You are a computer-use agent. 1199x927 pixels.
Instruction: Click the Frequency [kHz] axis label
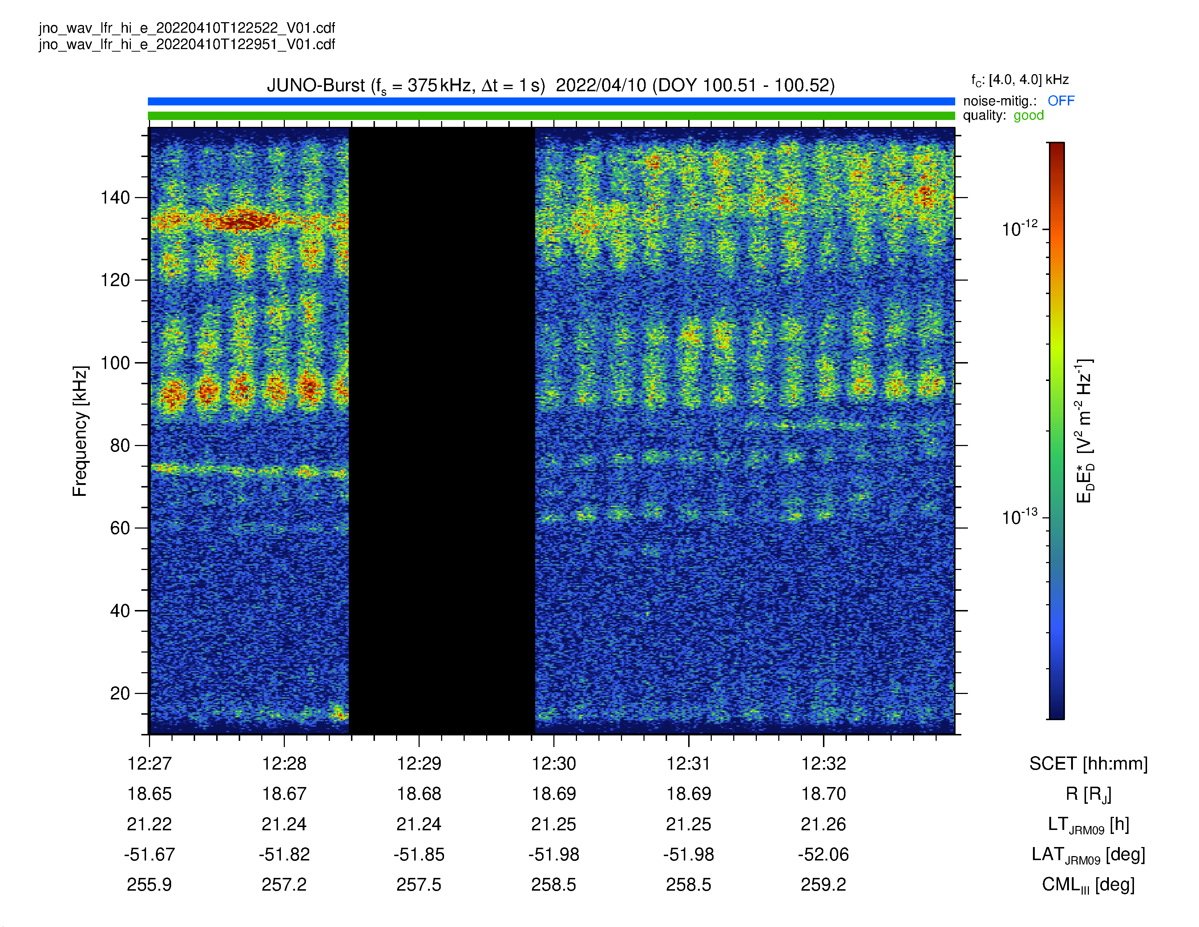pyautogui.click(x=80, y=431)
